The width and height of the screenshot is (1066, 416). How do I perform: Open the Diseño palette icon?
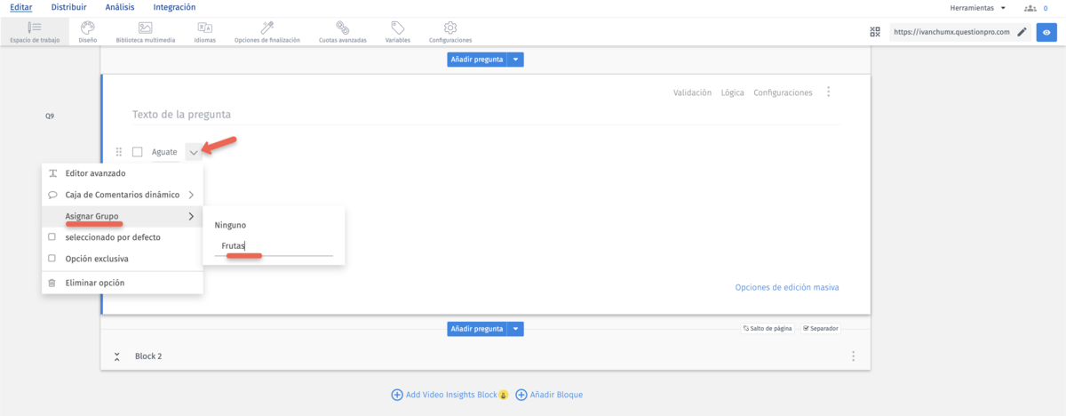click(87, 28)
